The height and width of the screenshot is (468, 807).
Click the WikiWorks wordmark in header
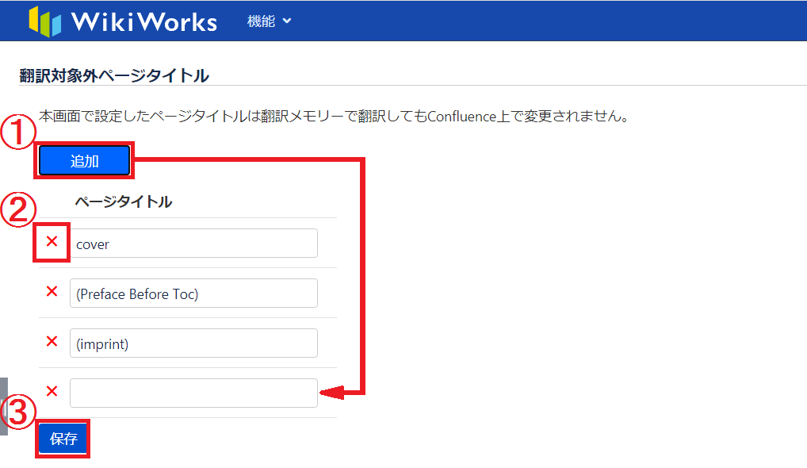tap(143, 21)
